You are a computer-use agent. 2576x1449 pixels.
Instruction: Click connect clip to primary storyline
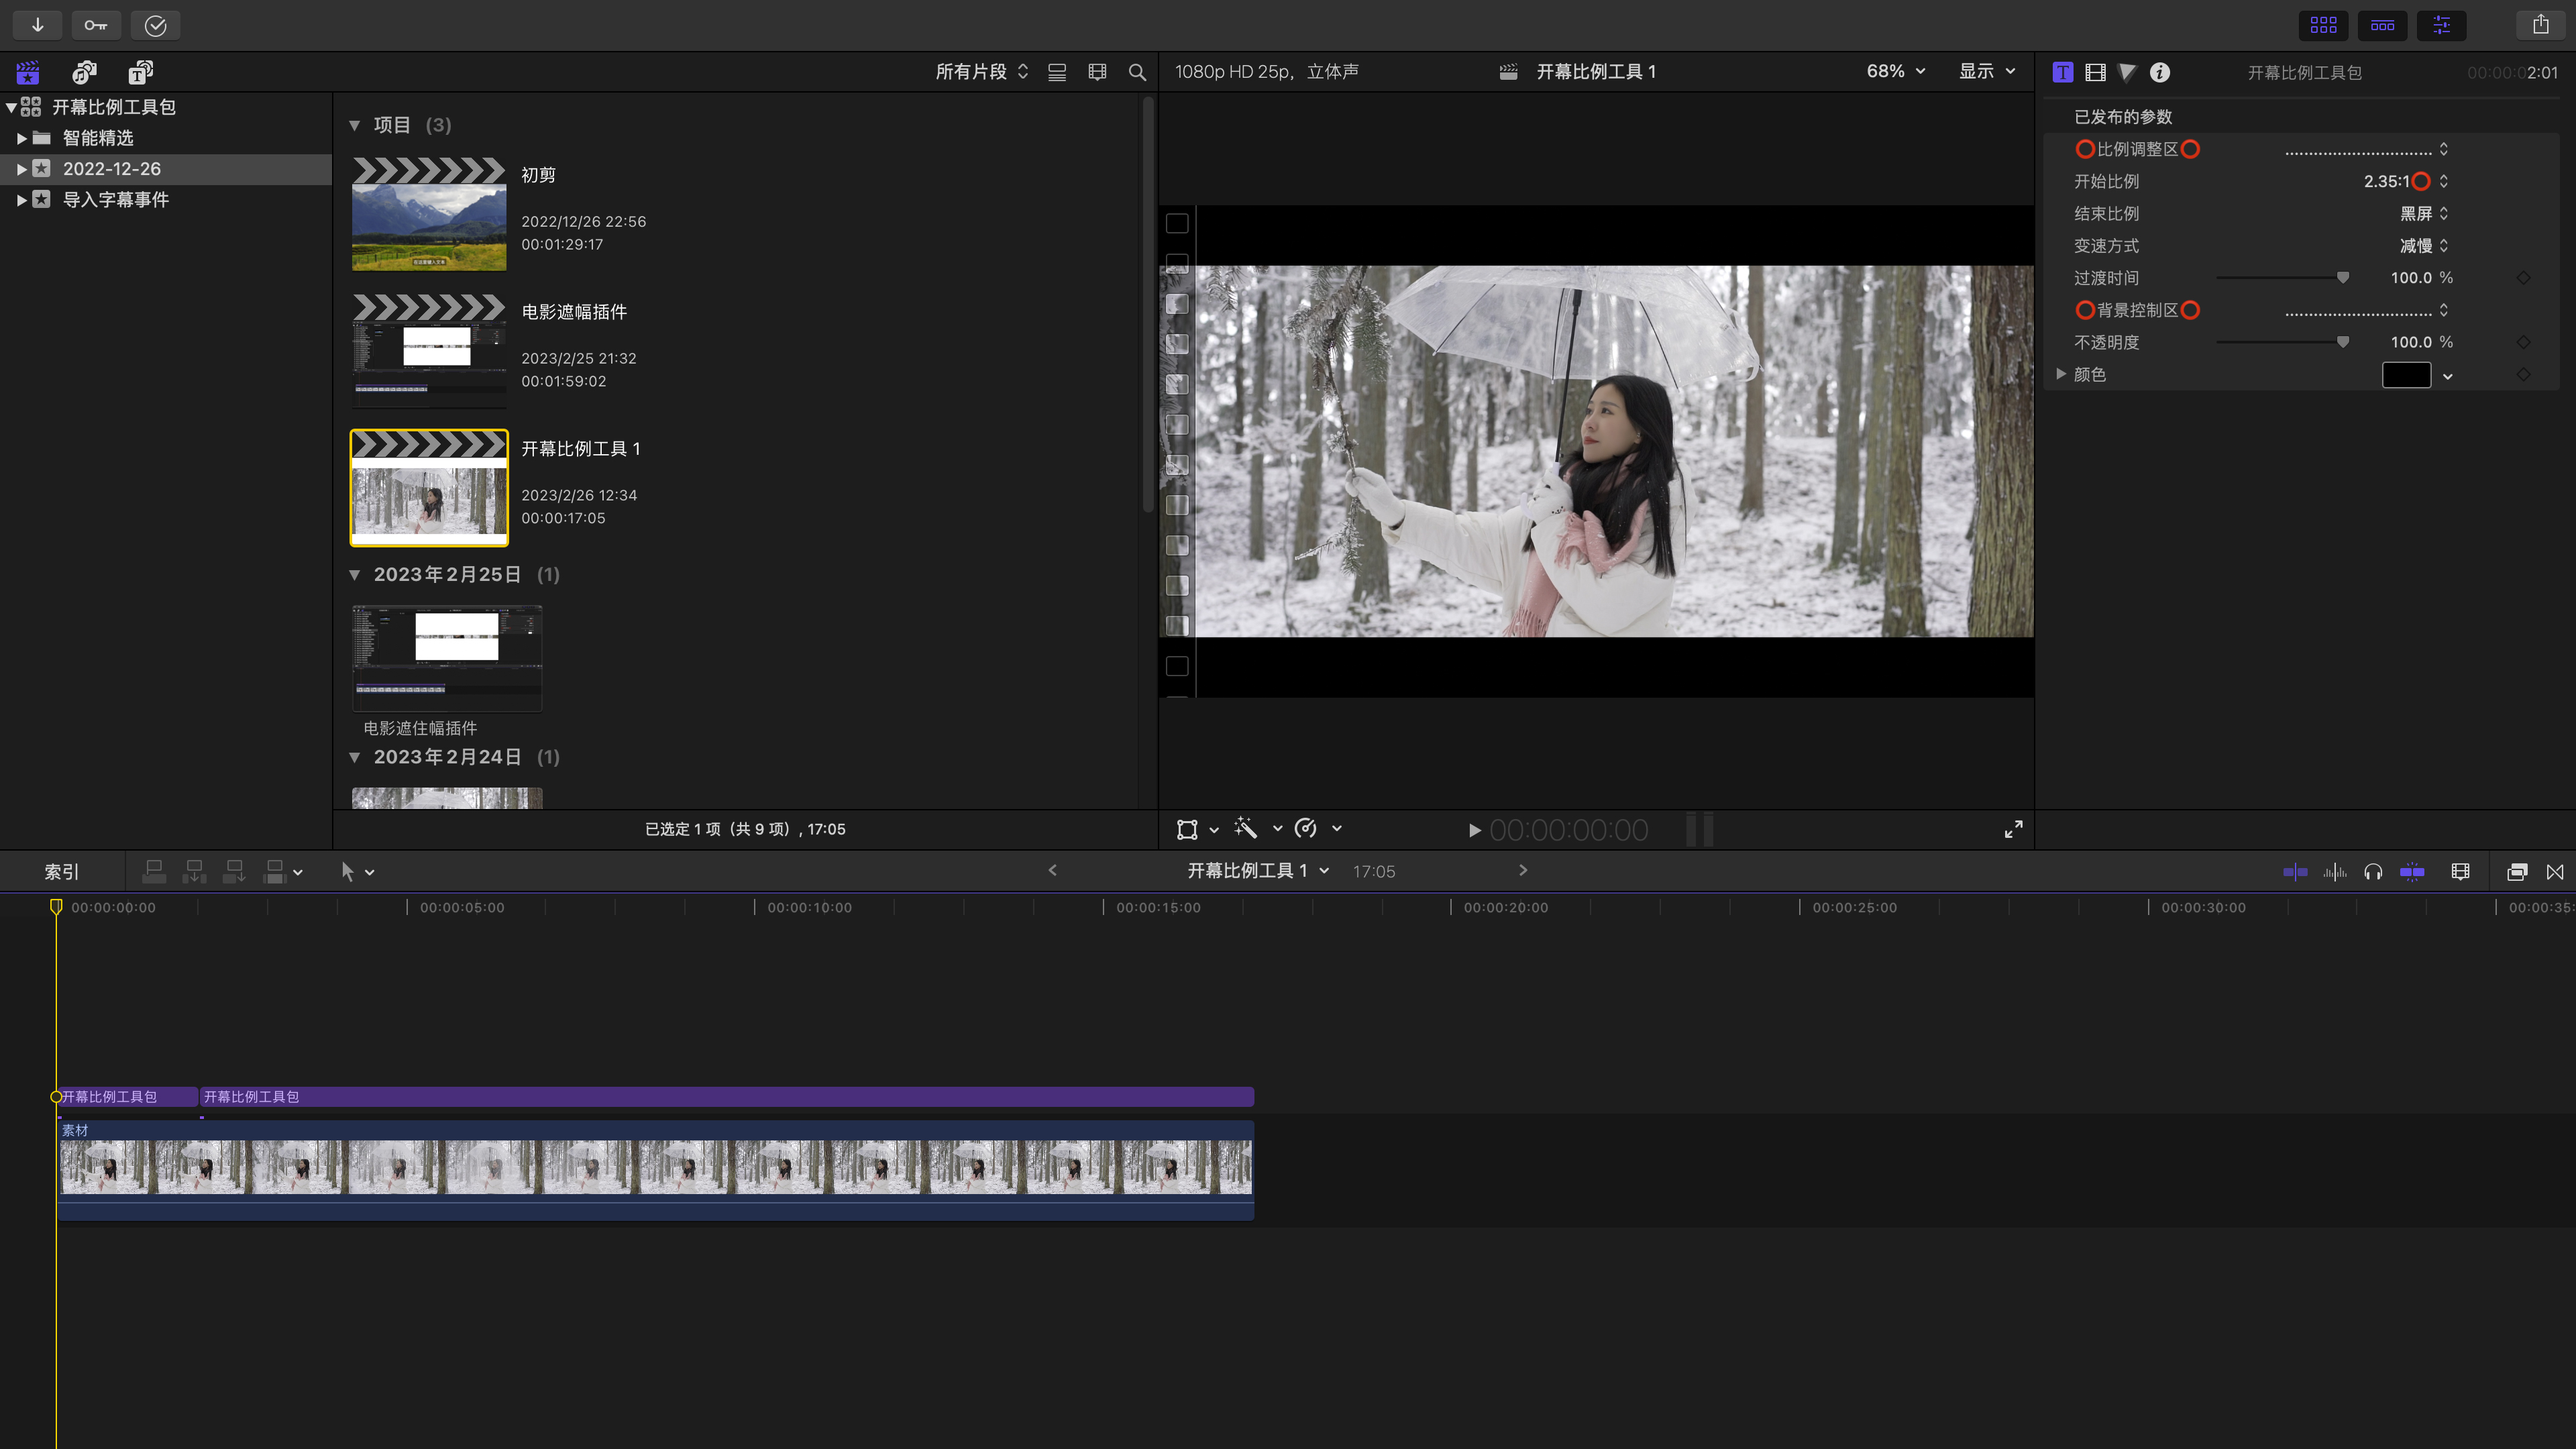(x=154, y=872)
